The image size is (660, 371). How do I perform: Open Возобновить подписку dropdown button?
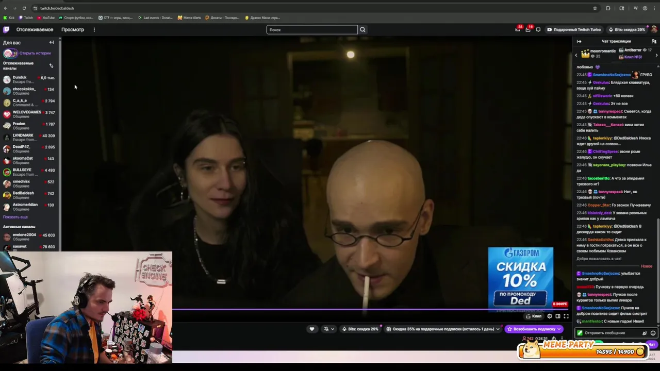click(x=534, y=329)
